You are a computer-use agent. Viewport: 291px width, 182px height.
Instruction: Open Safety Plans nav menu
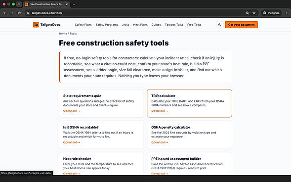coord(83,25)
